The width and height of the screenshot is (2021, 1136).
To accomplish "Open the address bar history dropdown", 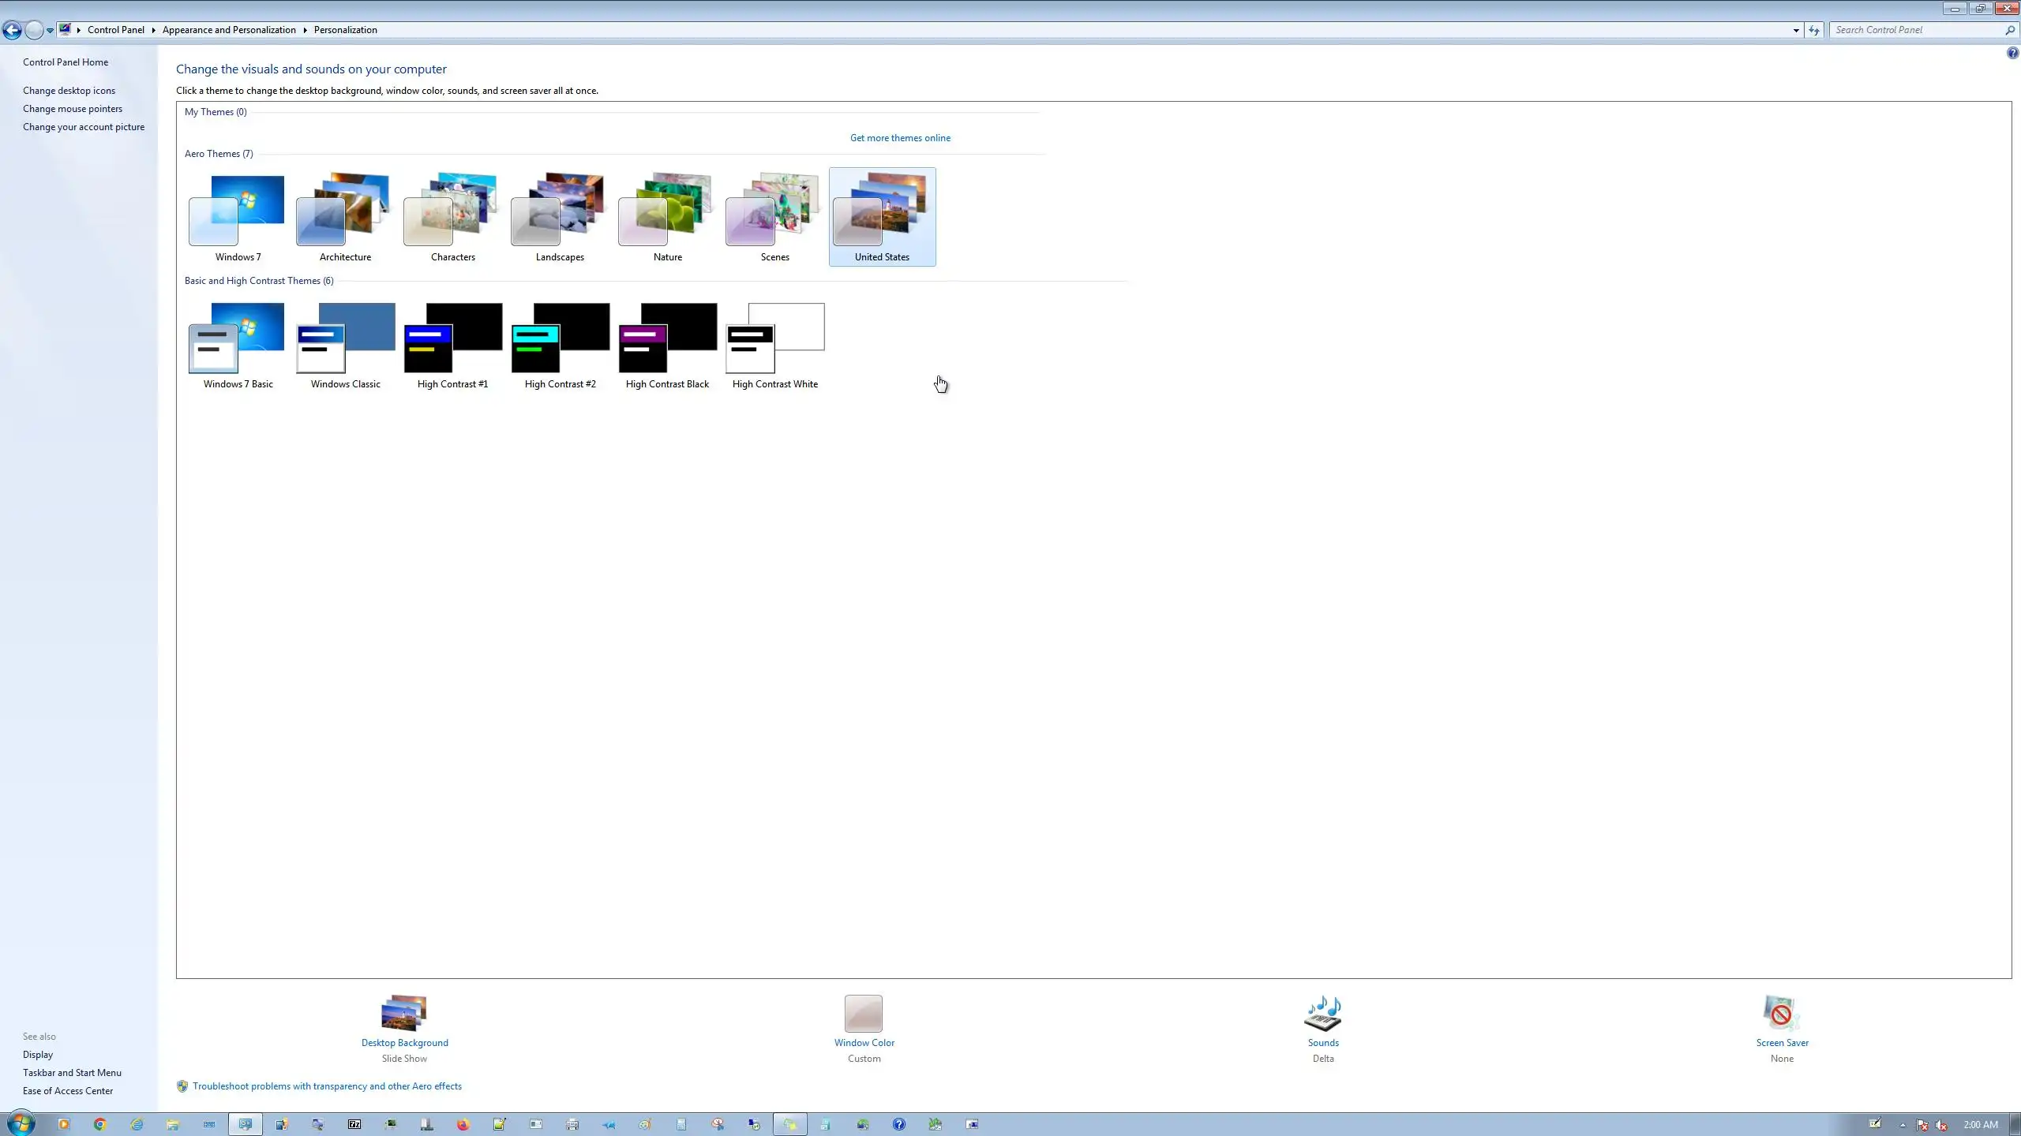I will [x=1796, y=30].
